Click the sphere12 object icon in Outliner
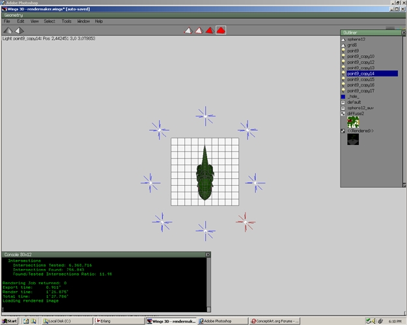 343,40
